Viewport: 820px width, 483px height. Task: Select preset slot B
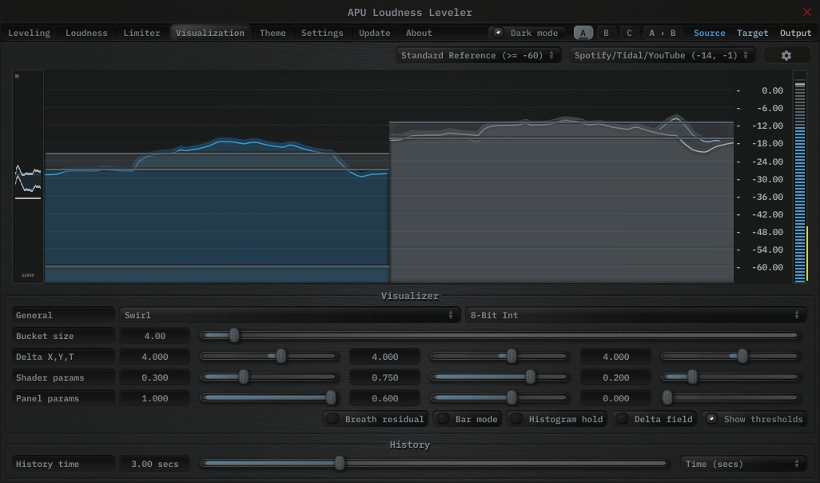click(606, 33)
